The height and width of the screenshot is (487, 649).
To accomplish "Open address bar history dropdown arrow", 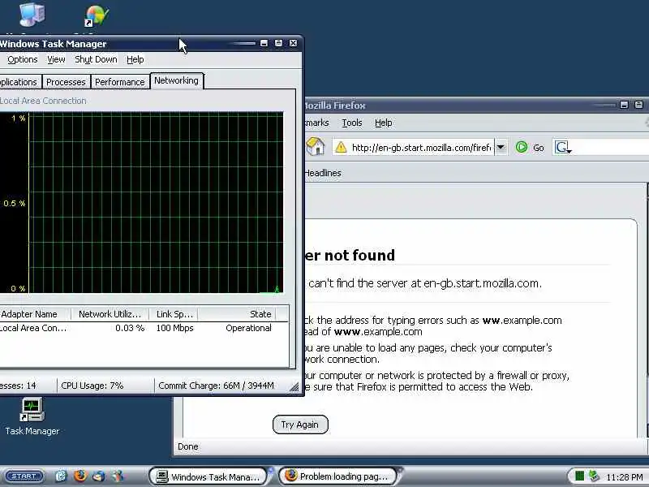I will [501, 147].
